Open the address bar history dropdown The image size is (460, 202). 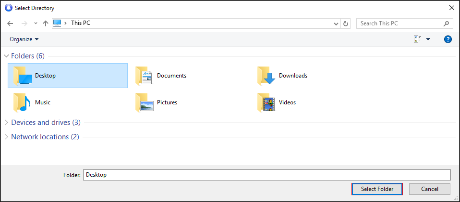[336, 23]
